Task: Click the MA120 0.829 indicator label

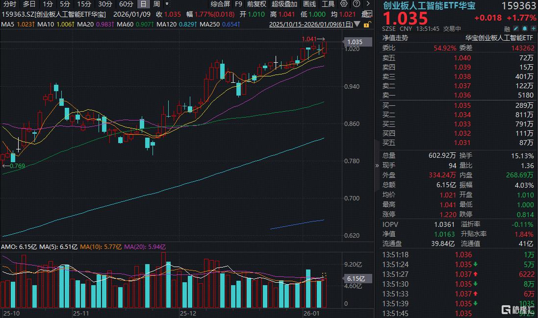Action: pos(177,24)
